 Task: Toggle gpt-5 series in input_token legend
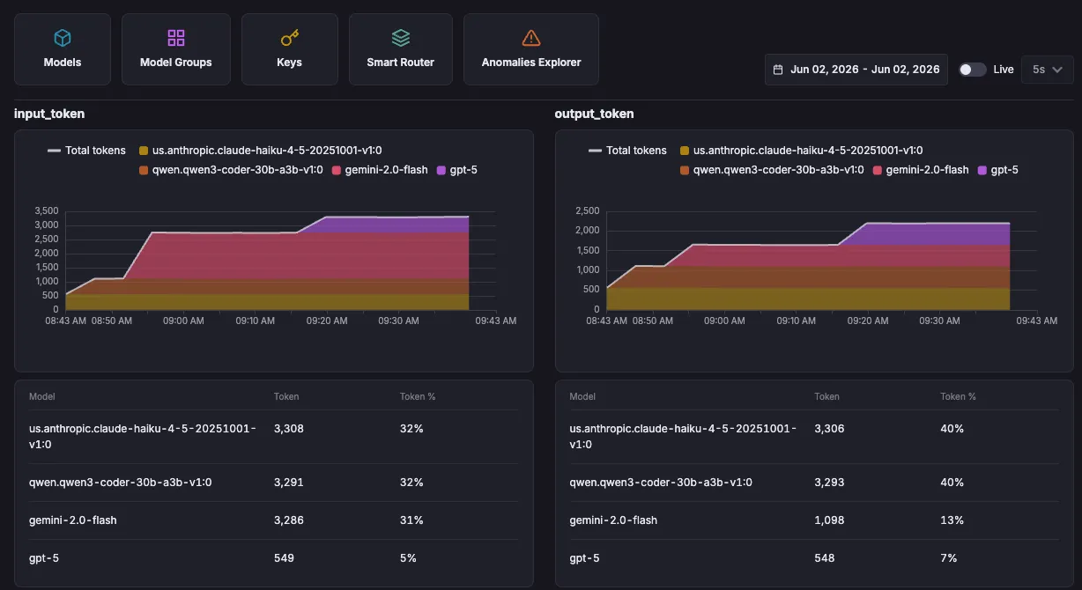pos(457,170)
